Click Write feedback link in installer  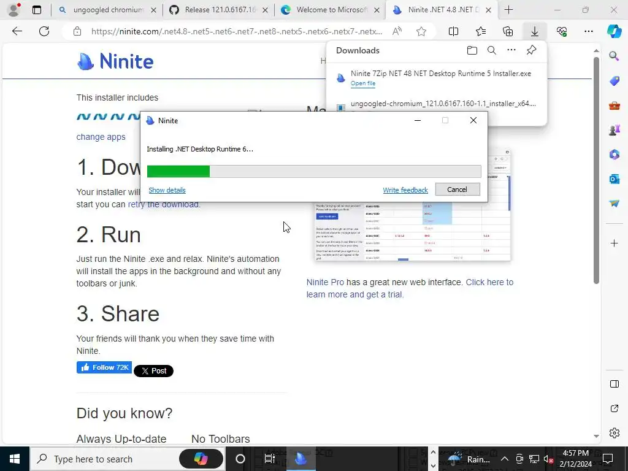[405, 190]
